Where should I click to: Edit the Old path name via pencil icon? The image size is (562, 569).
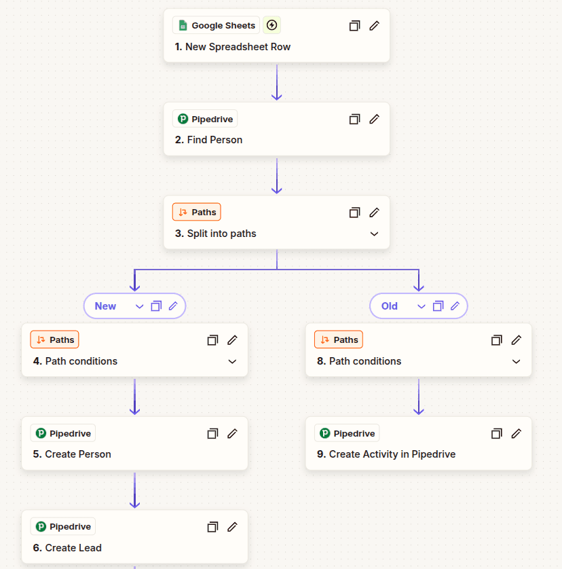[455, 306]
